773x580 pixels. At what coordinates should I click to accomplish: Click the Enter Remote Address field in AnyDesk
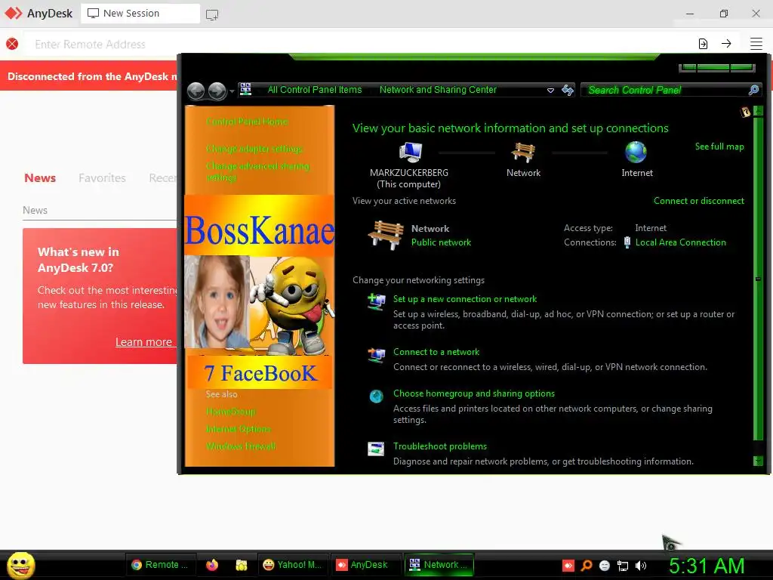coord(355,45)
